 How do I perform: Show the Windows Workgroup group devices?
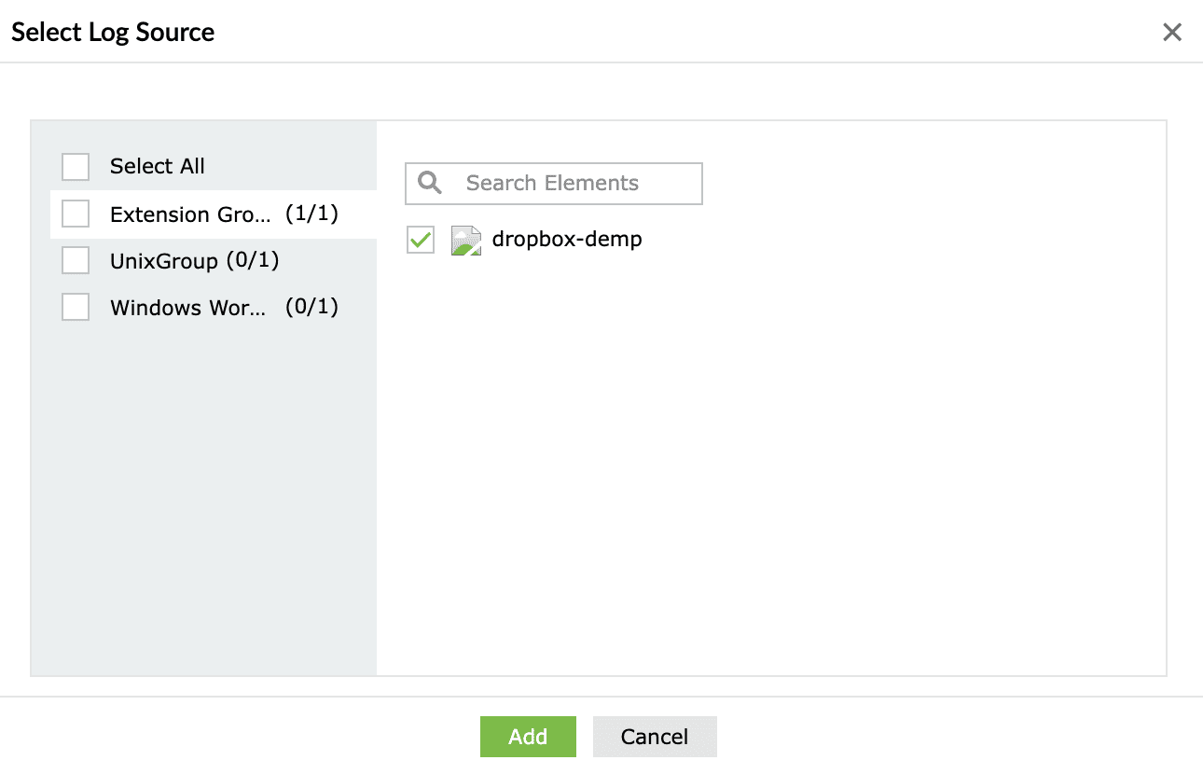[x=187, y=308]
